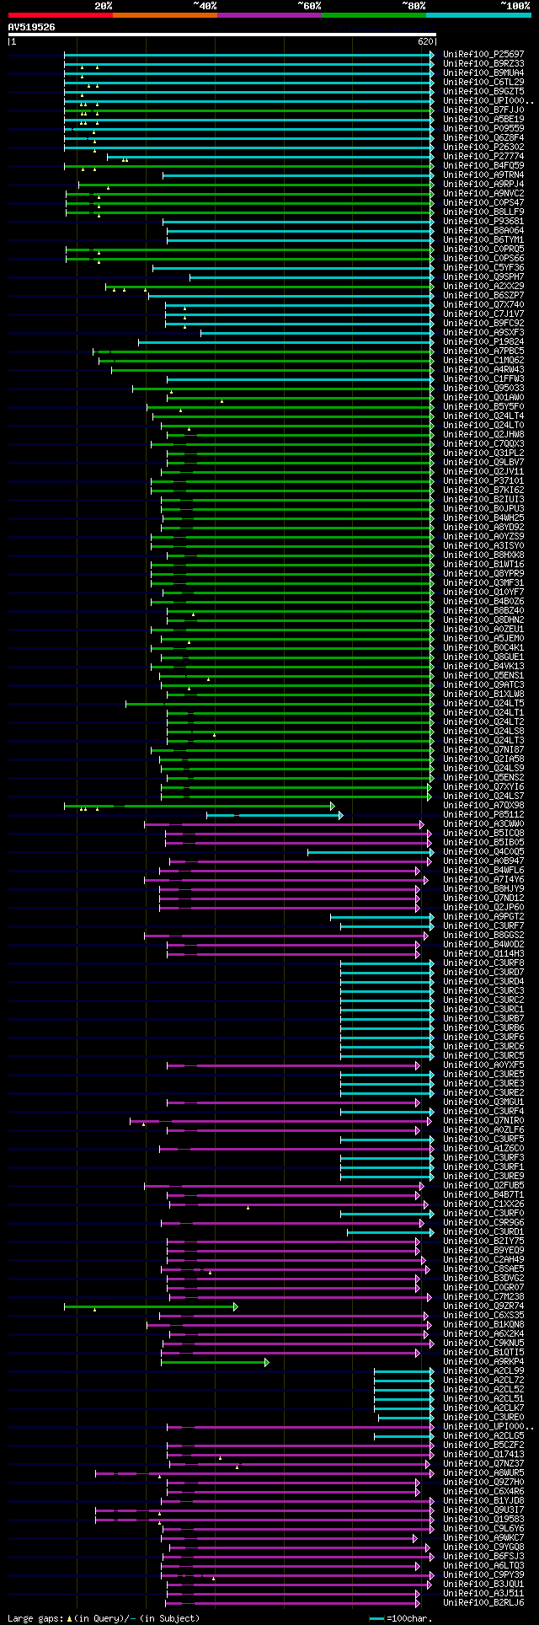Viewport: 539px width, 1625px height.
Task: Select the UniRef100_A7QX98 label
Action: [483, 805]
